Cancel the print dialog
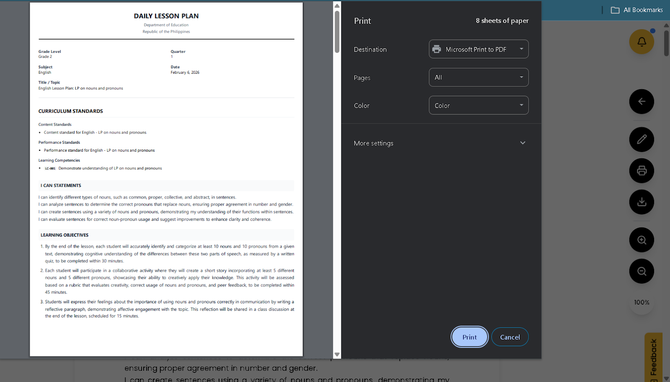The width and height of the screenshot is (670, 382). point(510,337)
